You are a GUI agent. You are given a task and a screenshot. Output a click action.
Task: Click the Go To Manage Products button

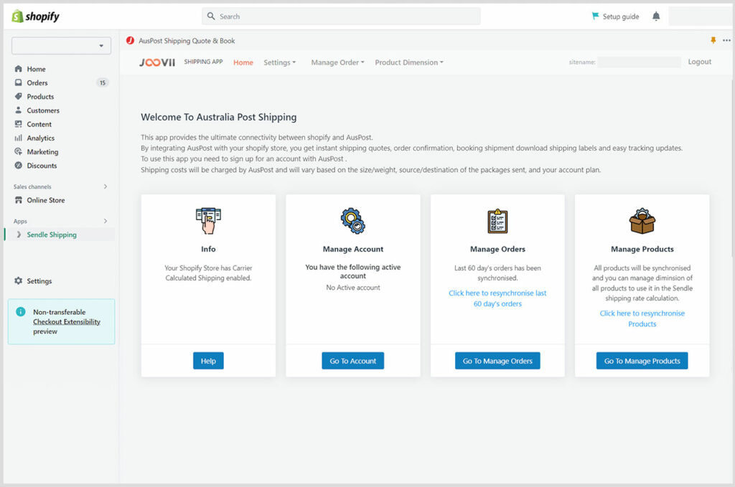[x=642, y=361]
